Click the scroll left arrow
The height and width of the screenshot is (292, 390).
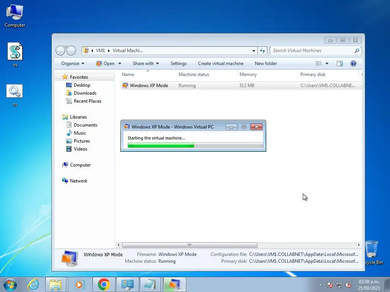(118, 245)
